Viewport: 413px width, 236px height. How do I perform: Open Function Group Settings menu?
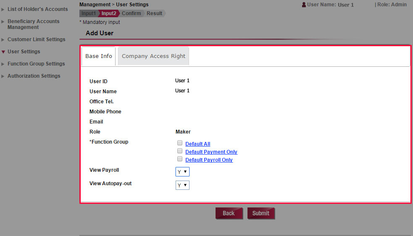point(36,64)
